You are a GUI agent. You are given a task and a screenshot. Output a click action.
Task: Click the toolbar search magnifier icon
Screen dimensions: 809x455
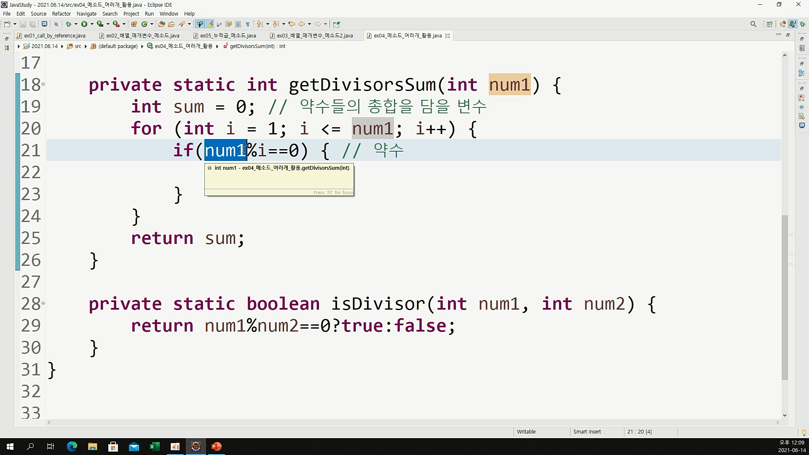(753, 24)
